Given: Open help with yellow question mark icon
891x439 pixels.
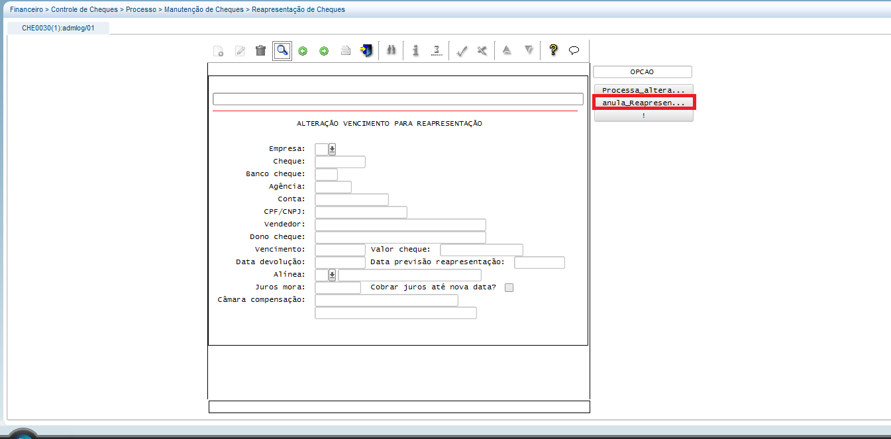Looking at the screenshot, I should pyautogui.click(x=554, y=50).
